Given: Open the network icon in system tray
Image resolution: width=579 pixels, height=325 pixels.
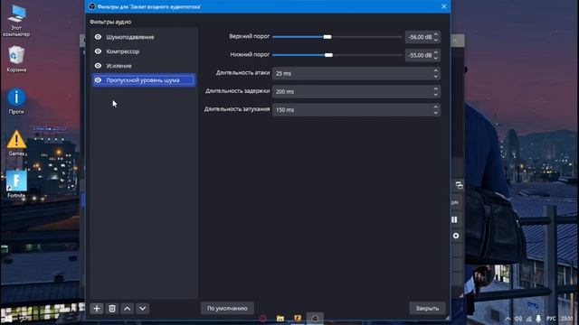Looking at the screenshot, I should coord(528,319).
